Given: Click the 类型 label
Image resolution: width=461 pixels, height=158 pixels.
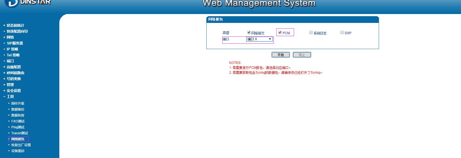Looking at the screenshot, I should pos(226,33).
